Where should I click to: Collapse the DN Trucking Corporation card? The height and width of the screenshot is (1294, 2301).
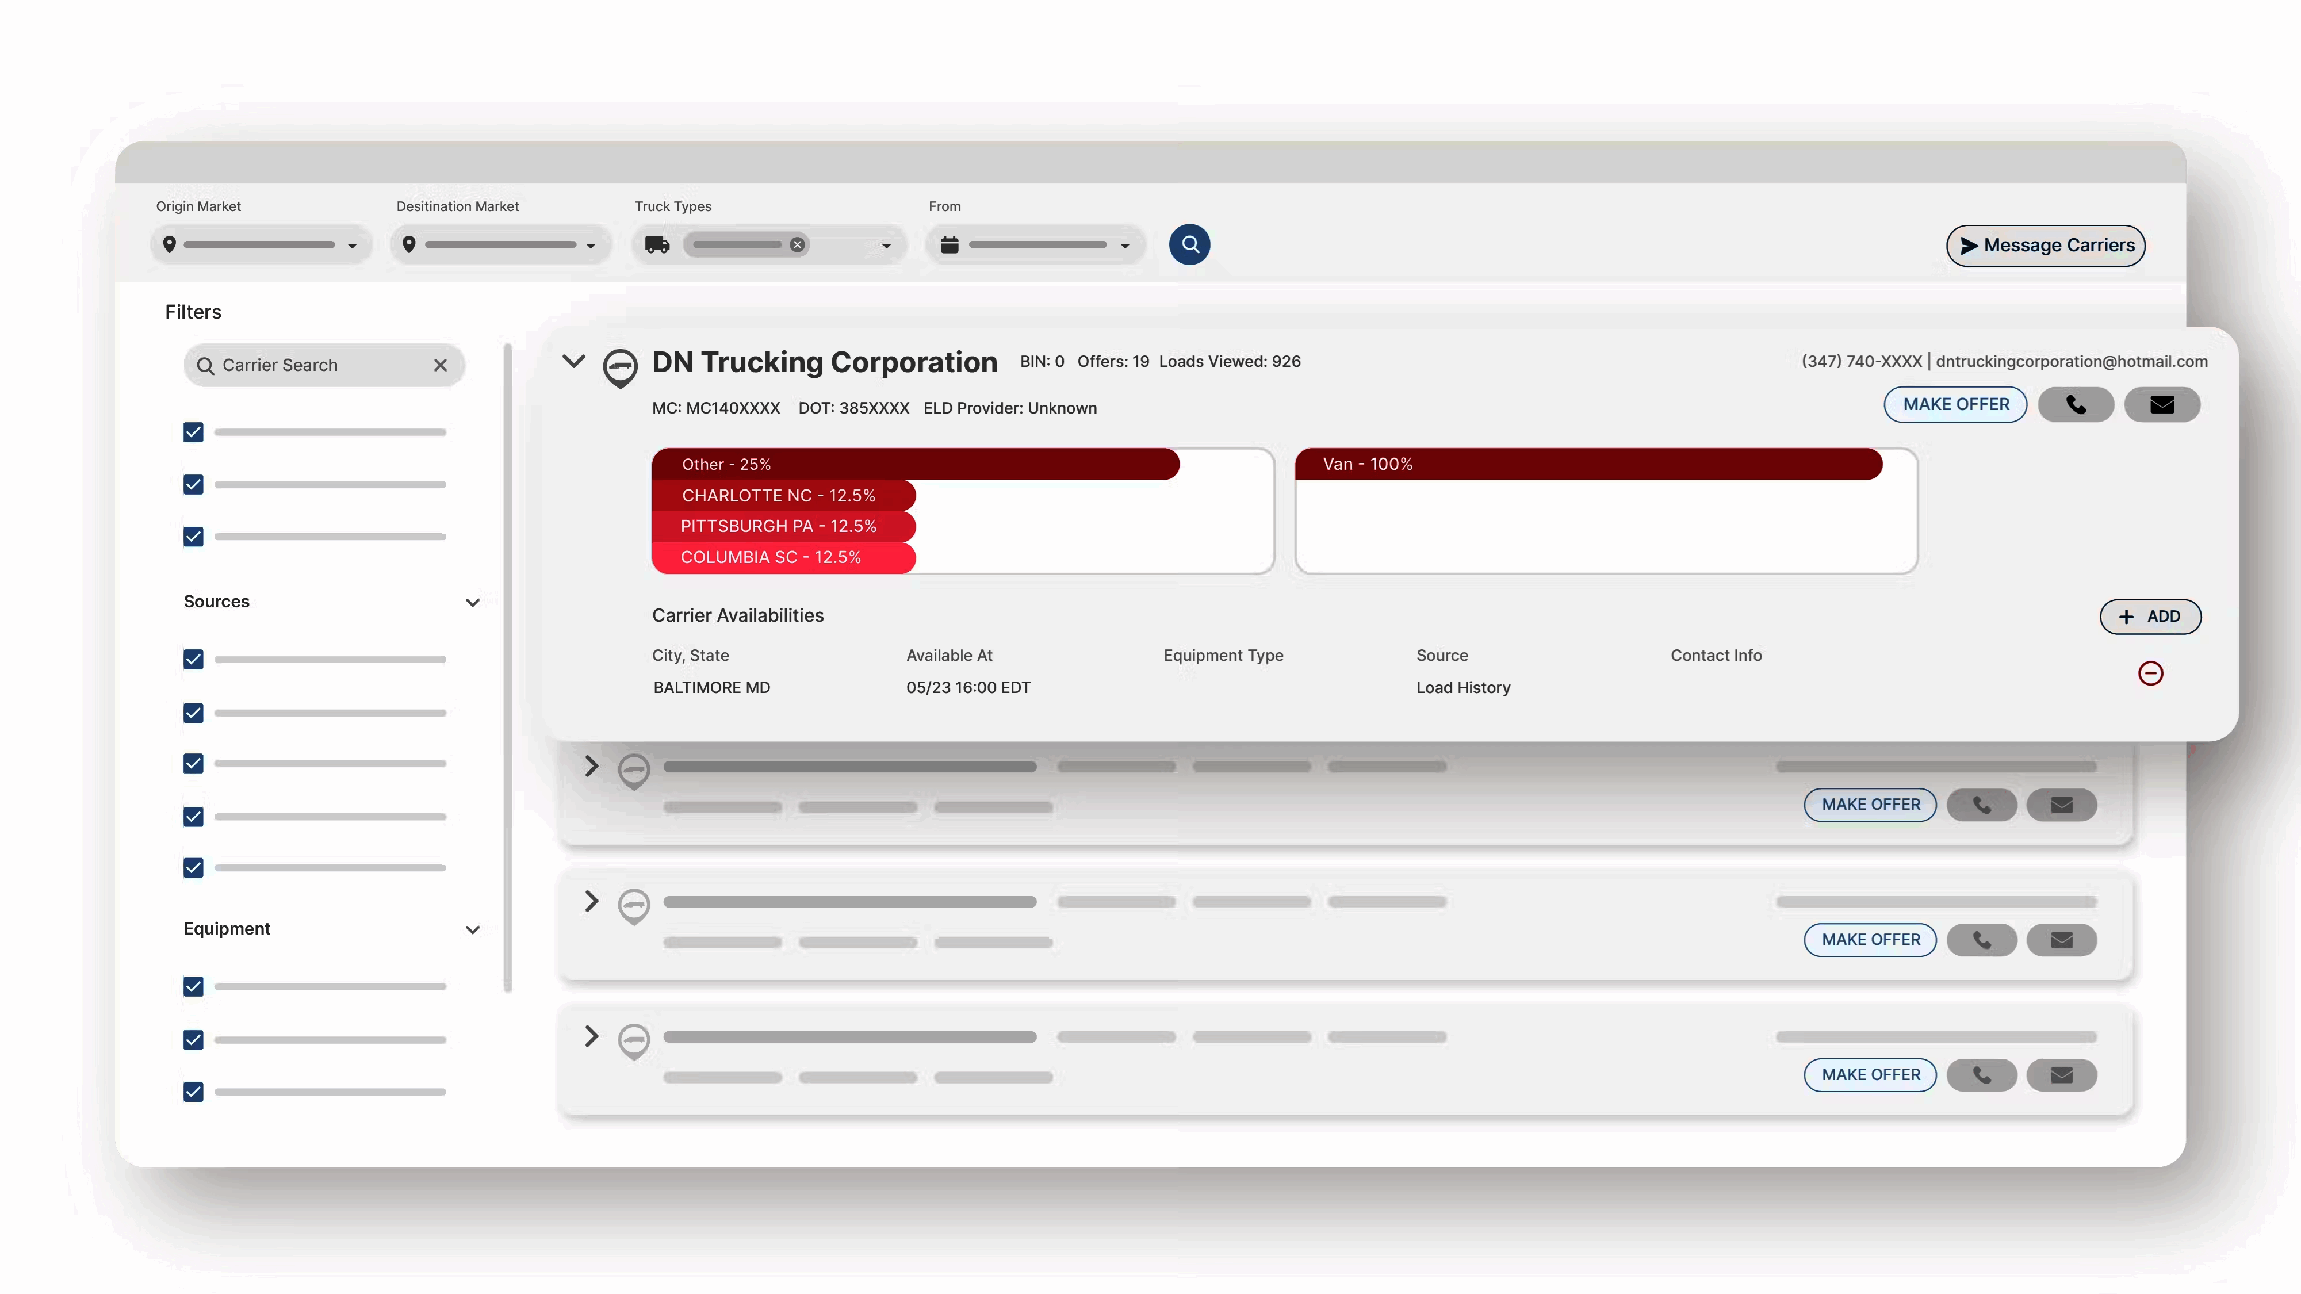tap(573, 361)
